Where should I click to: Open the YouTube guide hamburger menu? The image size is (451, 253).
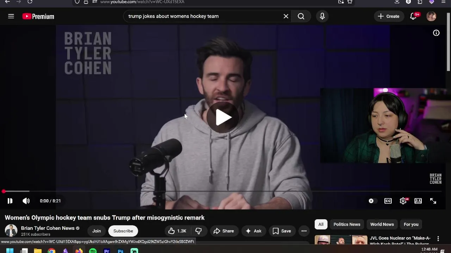[x=11, y=16]
